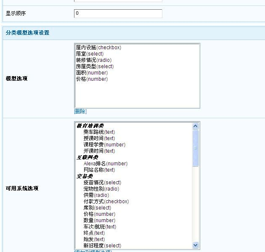Select 面积(number) in model options list
265x252 pixels.
click(92, 73)
